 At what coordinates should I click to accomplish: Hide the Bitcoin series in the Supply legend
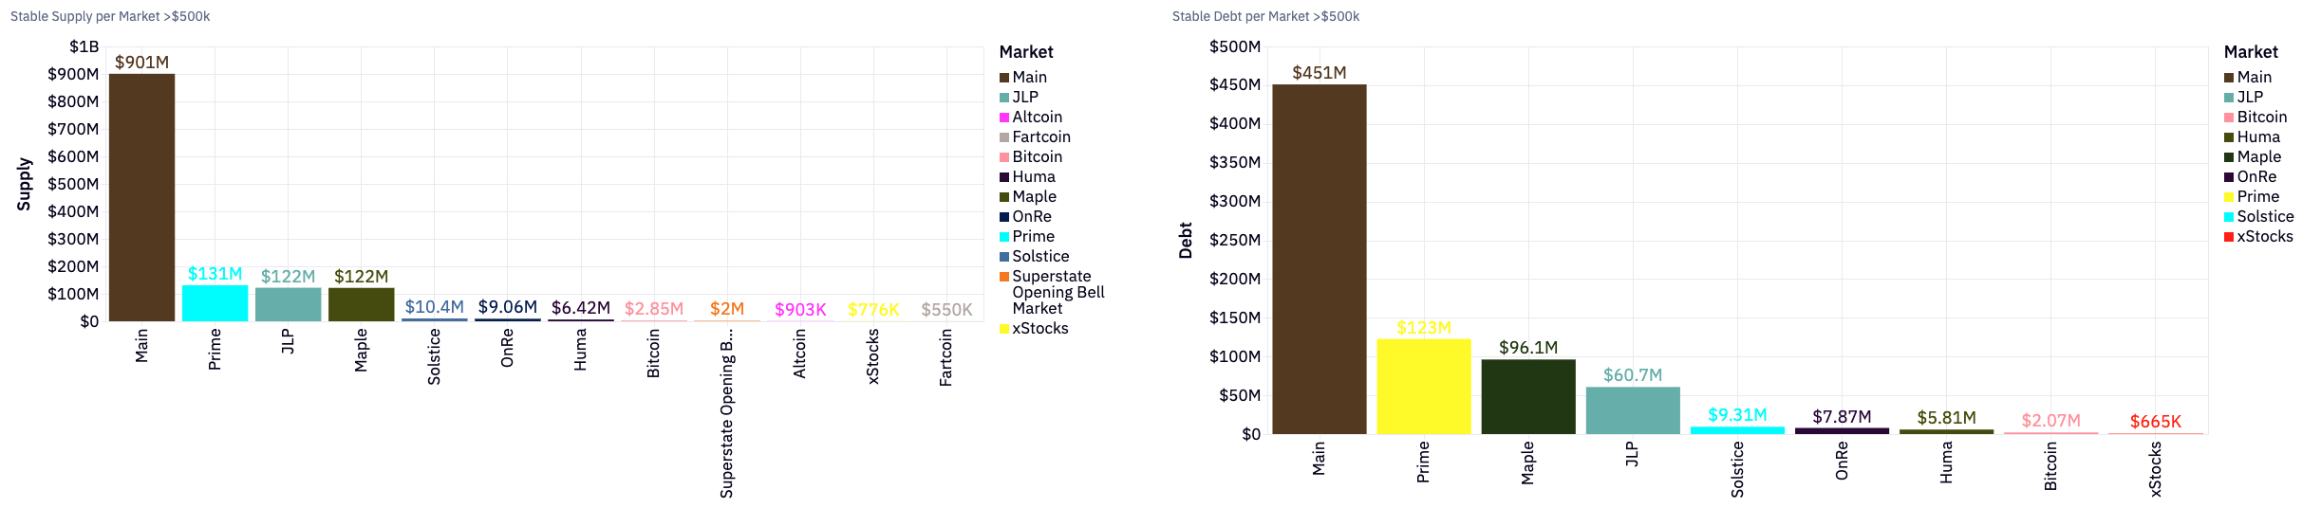[1037, 157]
